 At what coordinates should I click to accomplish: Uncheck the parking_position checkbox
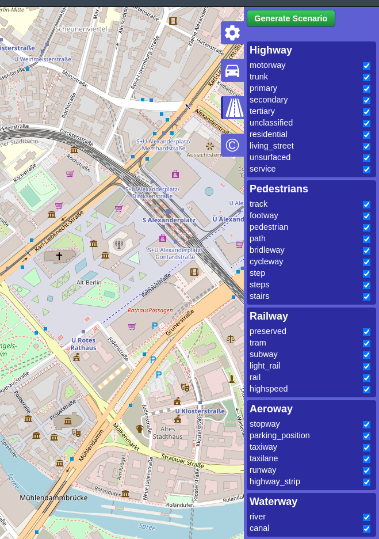[x=367, y=436]
